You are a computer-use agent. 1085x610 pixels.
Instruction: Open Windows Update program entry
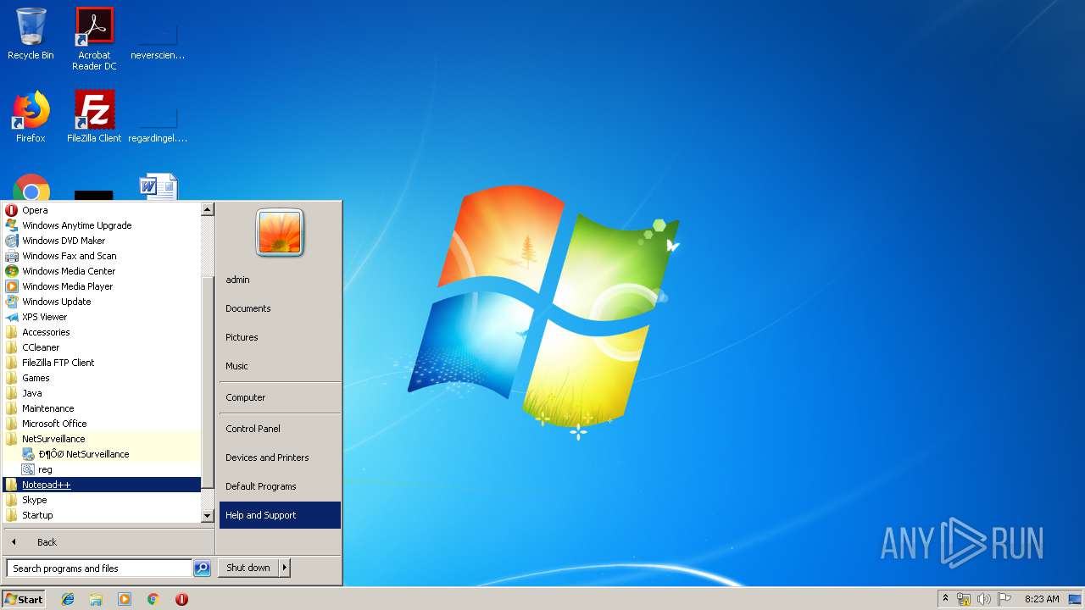click(102, 302)
